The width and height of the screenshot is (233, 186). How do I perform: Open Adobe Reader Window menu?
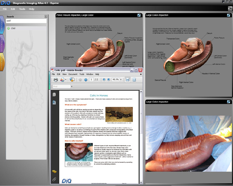pos(90,74)
